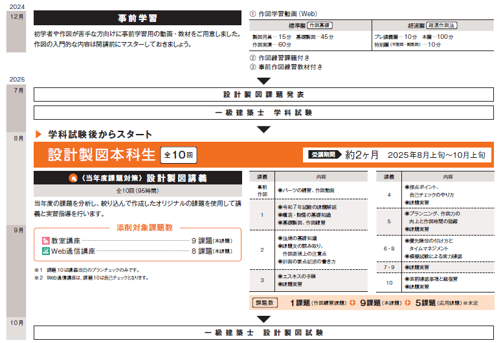The height and width of the screenshot is (343, 503).
Task: Open the 設計製図課題発表 bar
Action: click(x=263, y=94)
